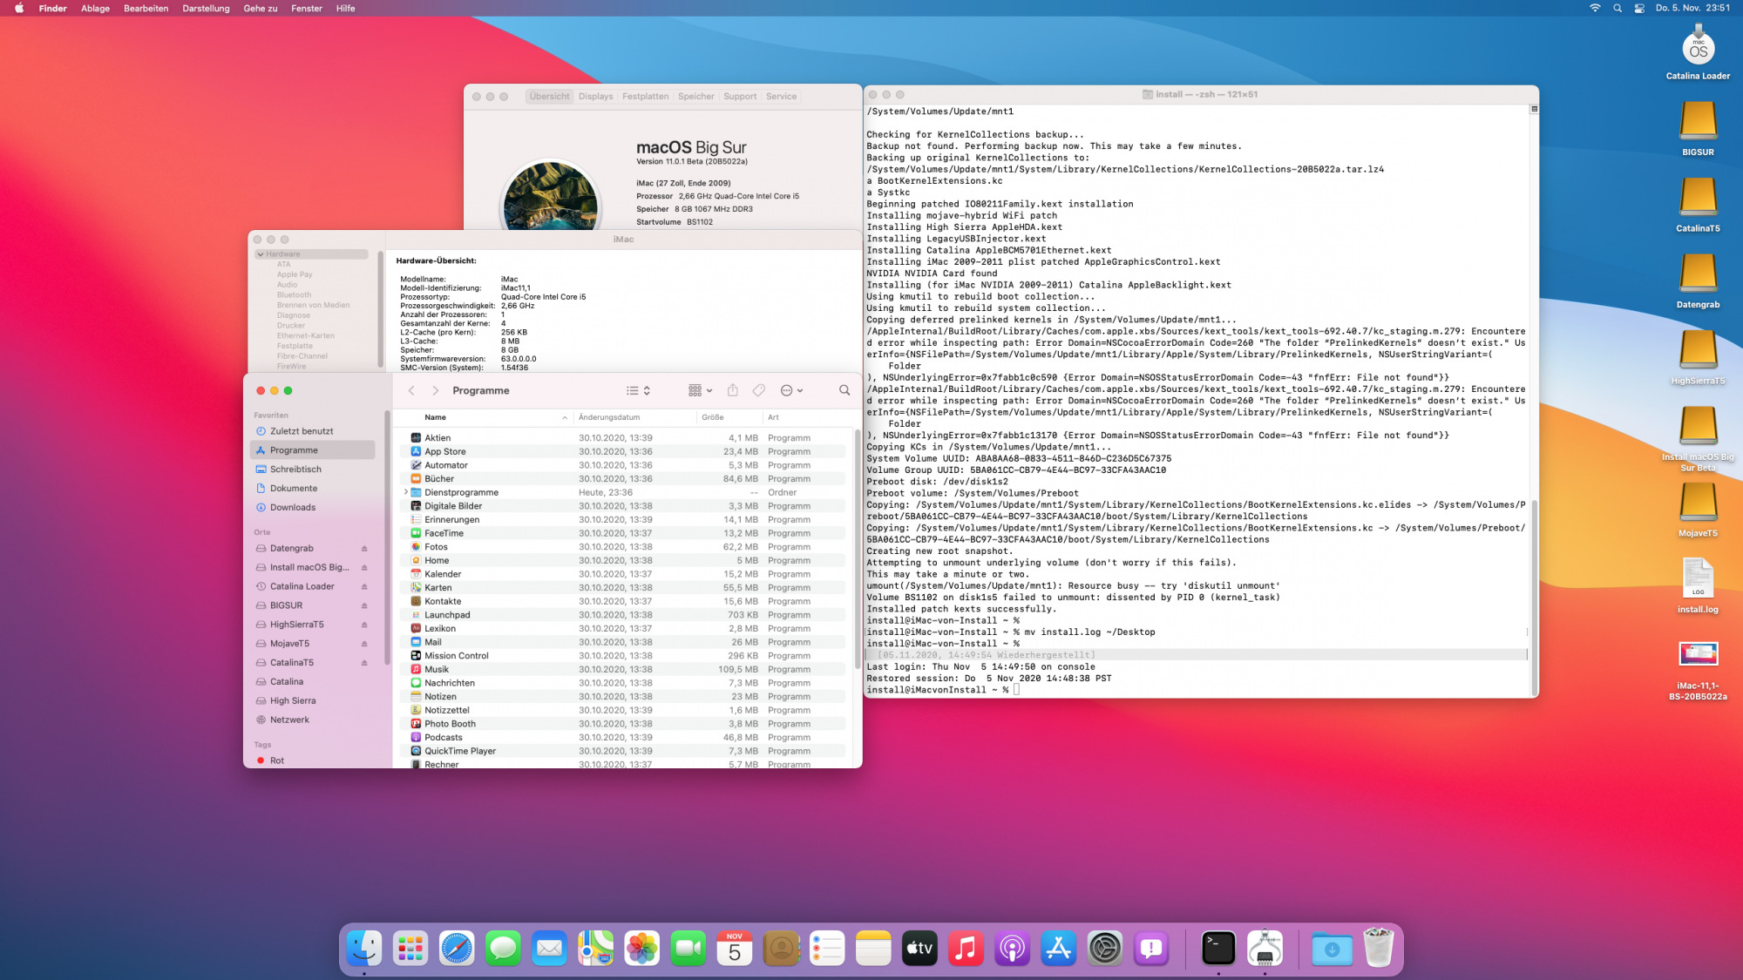Image resolution: width=1743 pixels, height=980 pixels.
Task: Eject the Datengrab volume in sidebar
Action: click(x=364, y=549)
